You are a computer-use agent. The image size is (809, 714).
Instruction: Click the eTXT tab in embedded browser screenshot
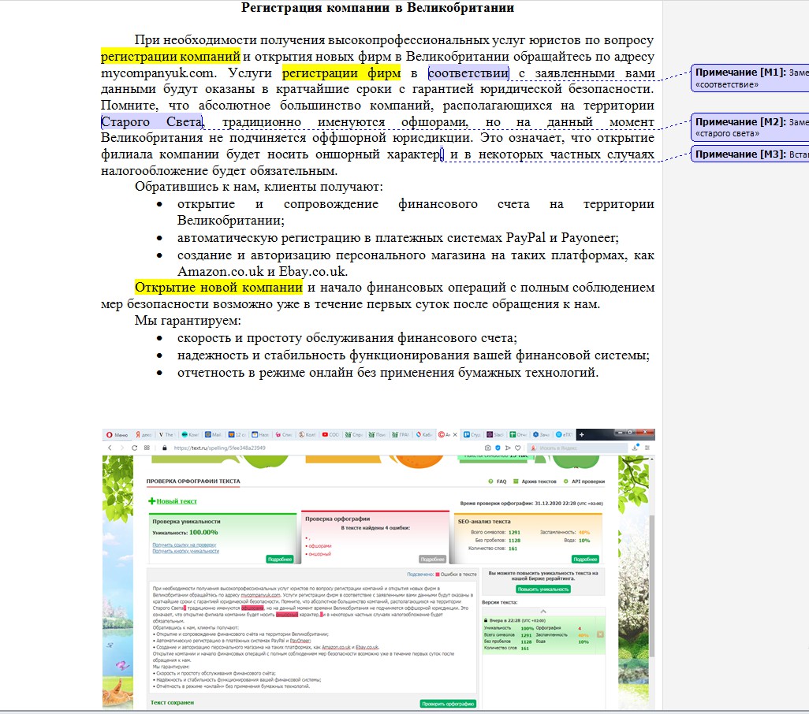564,434
